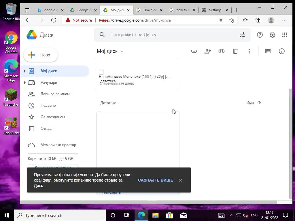Open Са звездицом starred items

click(55, 117)
